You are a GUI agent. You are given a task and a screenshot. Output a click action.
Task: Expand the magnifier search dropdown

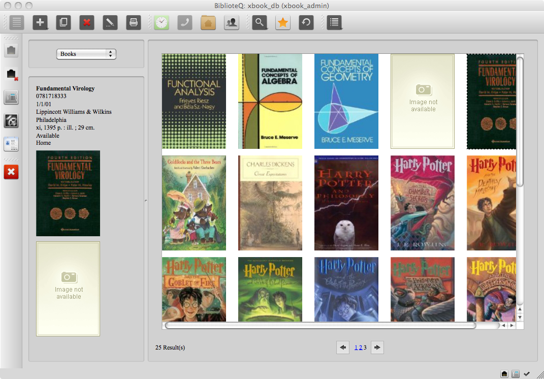260,22
